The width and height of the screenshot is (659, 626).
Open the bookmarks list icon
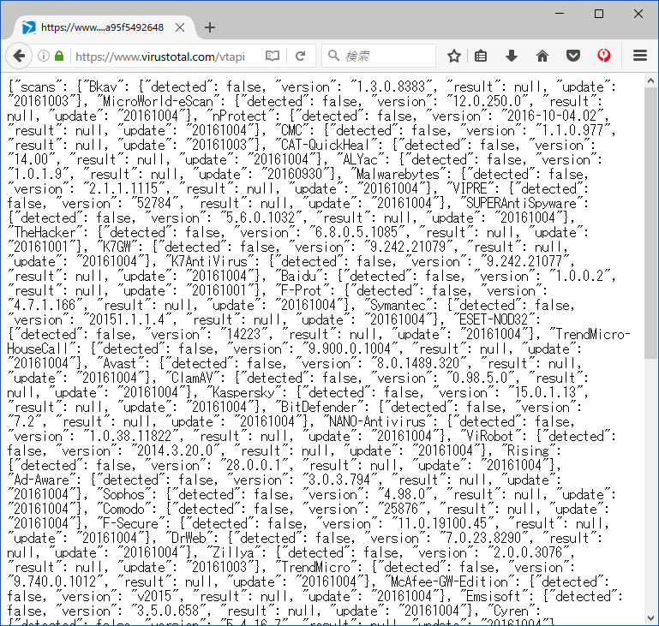point(481,56)
